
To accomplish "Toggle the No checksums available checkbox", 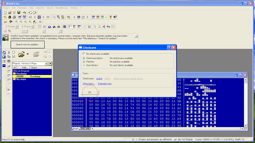I will pos(84,54).
